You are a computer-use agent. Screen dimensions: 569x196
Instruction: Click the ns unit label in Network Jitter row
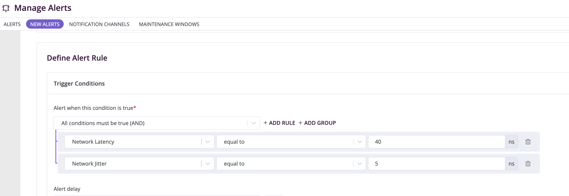click(x=511, y=164)
